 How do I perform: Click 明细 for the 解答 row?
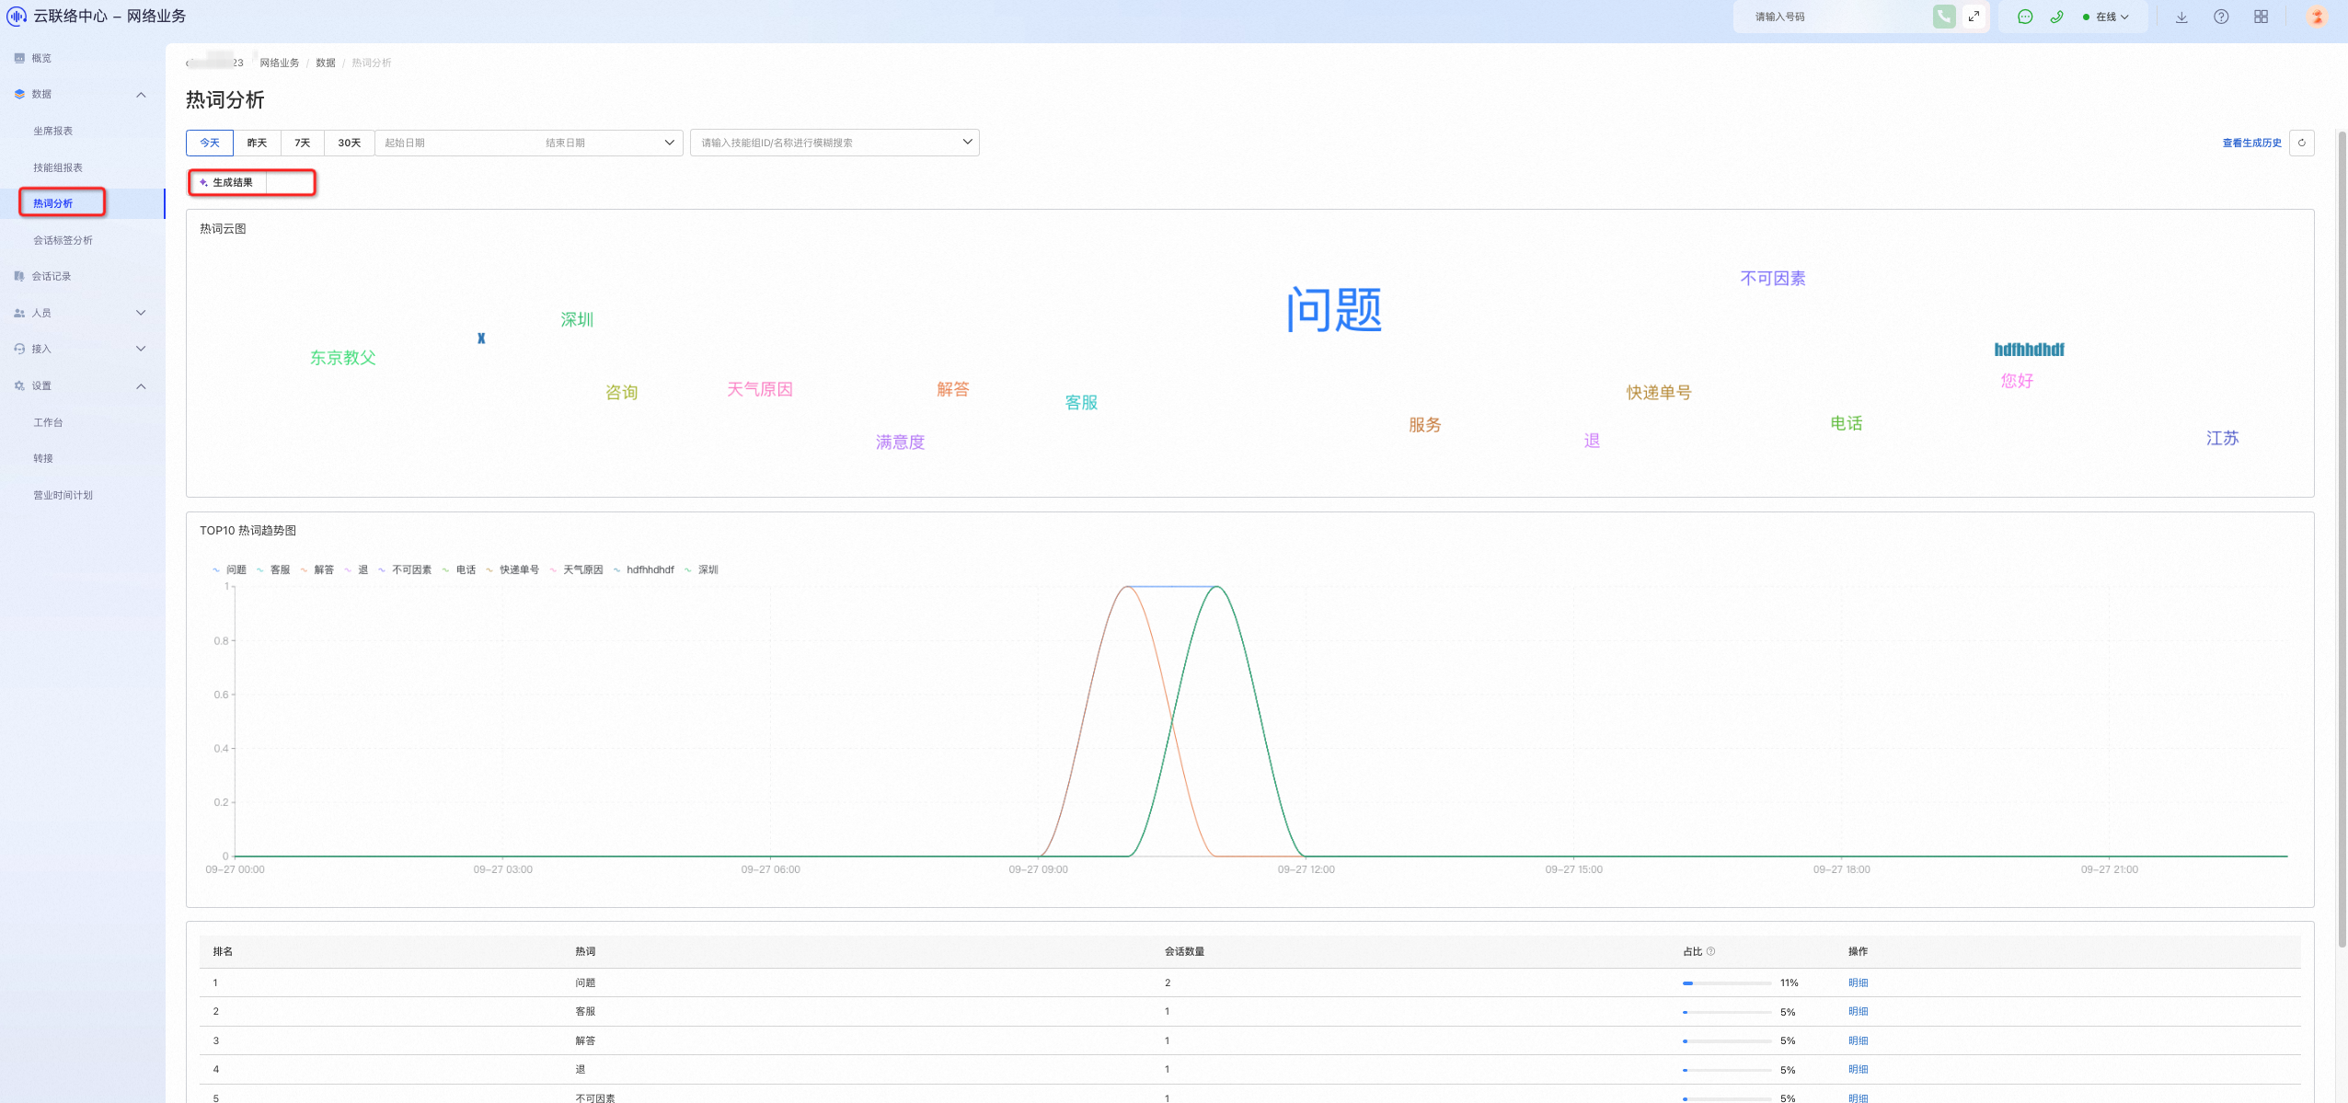coord(1858,1040)
